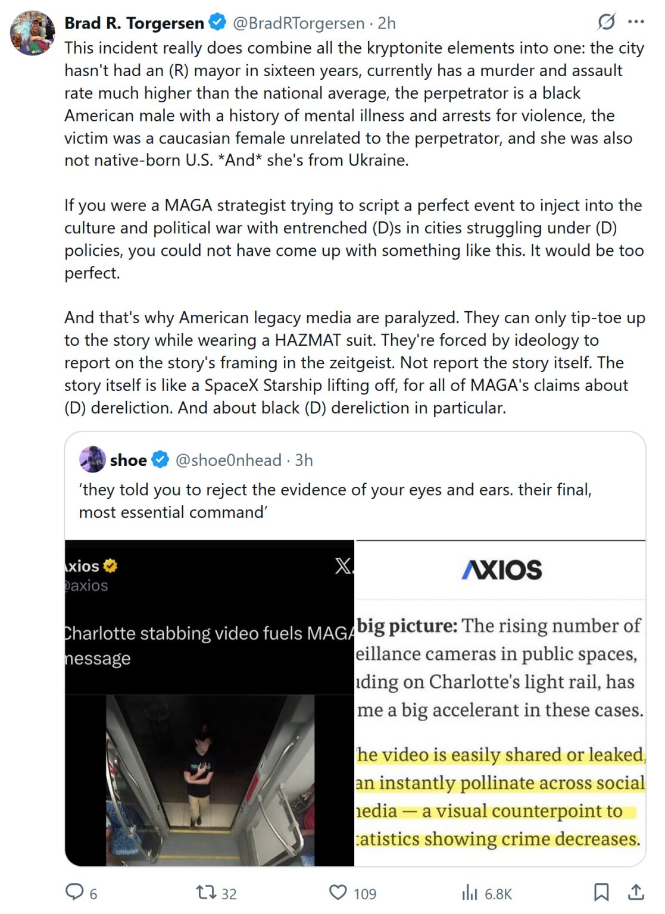
Task: Bookmark this post
Action: (601, 892)
